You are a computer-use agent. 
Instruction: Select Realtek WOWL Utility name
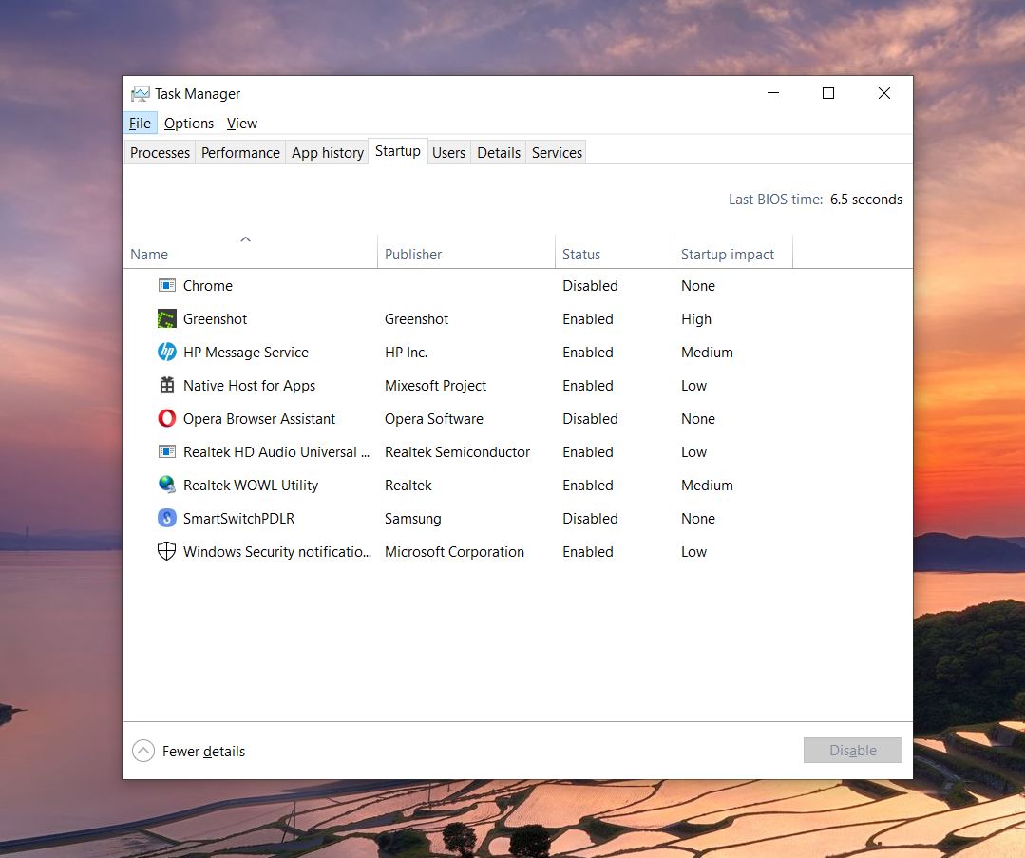coord(251,486)
